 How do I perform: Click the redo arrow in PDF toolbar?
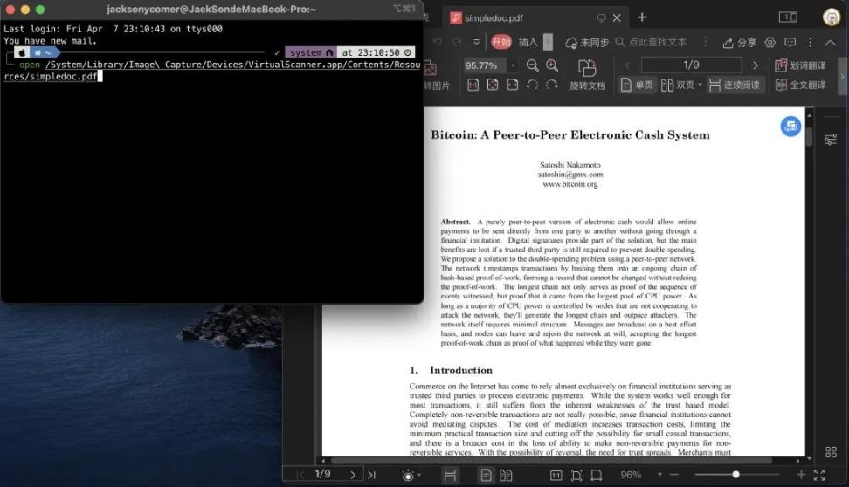[x=457, y=42]
